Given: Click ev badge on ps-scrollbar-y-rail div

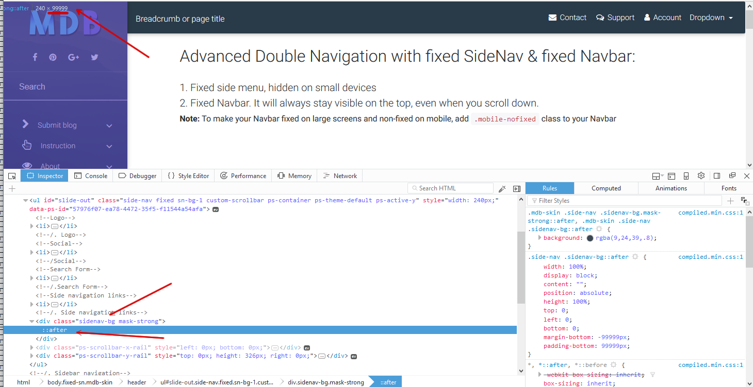Looking at the screenshot, I should click(x=354, y=356).
